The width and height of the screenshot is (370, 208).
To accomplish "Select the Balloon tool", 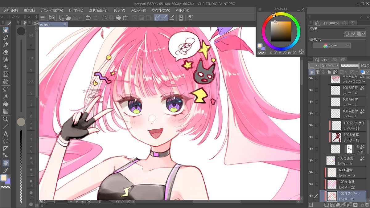I will click(x=6, y=141).
